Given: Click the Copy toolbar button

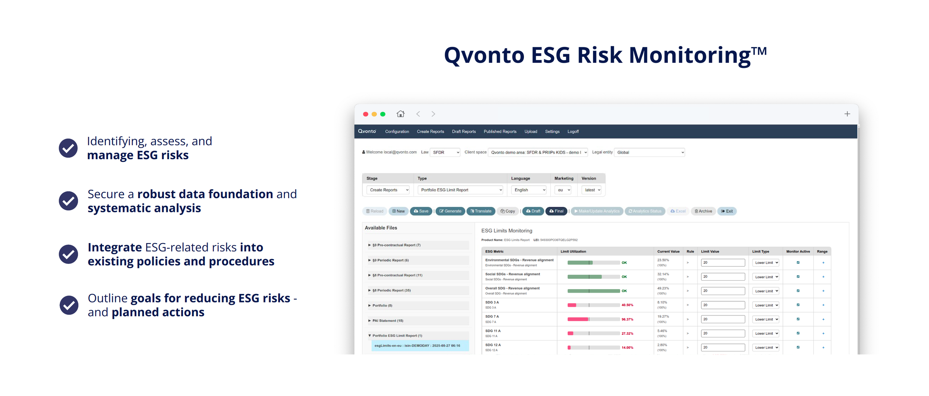Looking at the screenshot, I should 508,211.
